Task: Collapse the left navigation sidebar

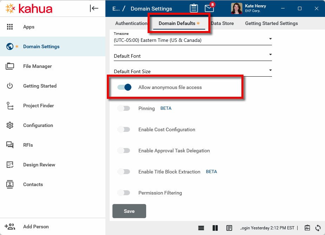Action: click(x=94, y=8)
